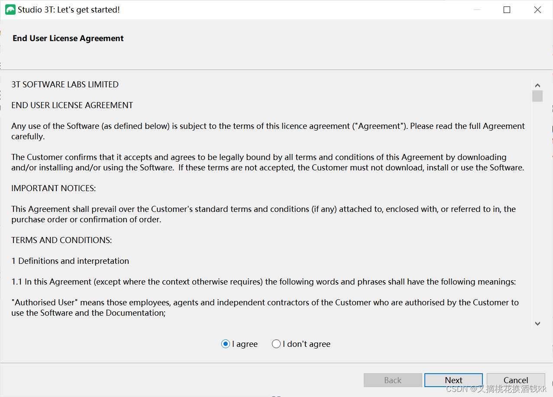
Task: Click the Studio 3T logo in title bar
Action: click(10, 10)
